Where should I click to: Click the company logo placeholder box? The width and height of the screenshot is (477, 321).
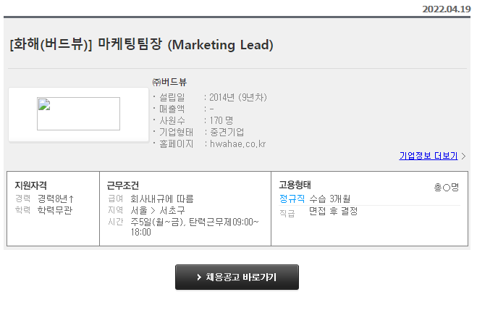click(78, 114)
